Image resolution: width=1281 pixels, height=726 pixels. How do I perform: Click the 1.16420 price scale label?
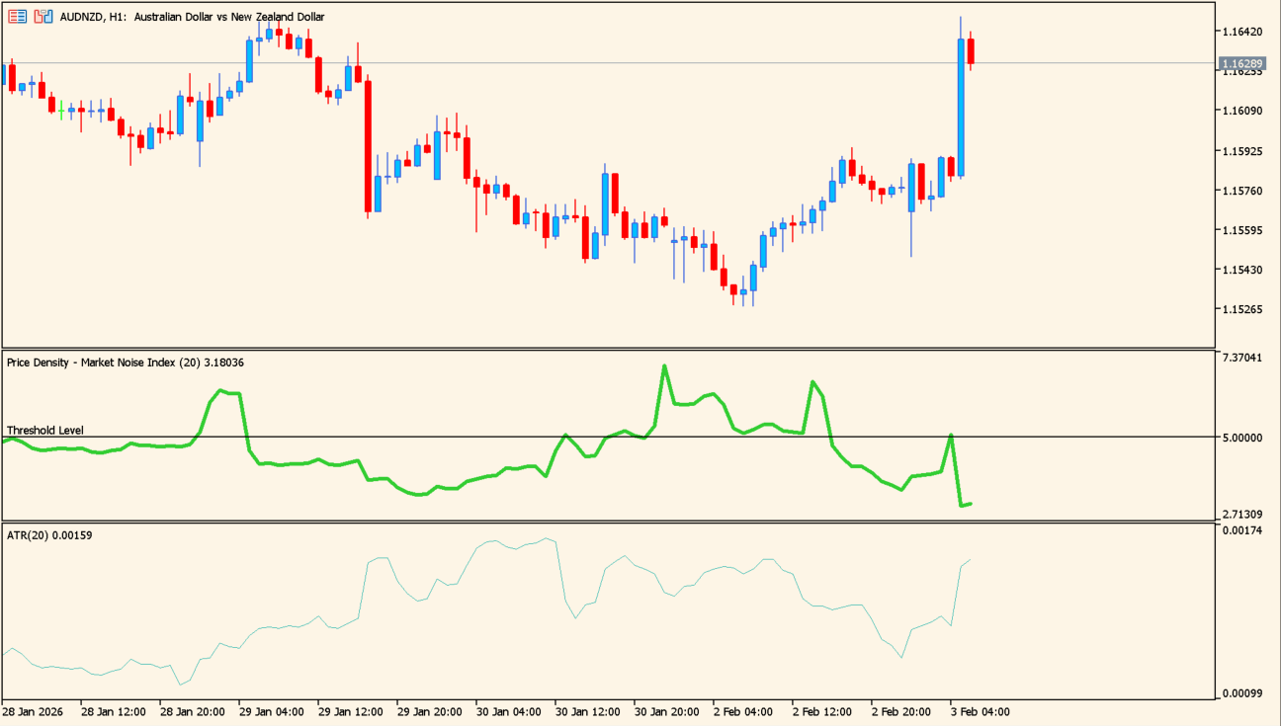coord(1241,32)
